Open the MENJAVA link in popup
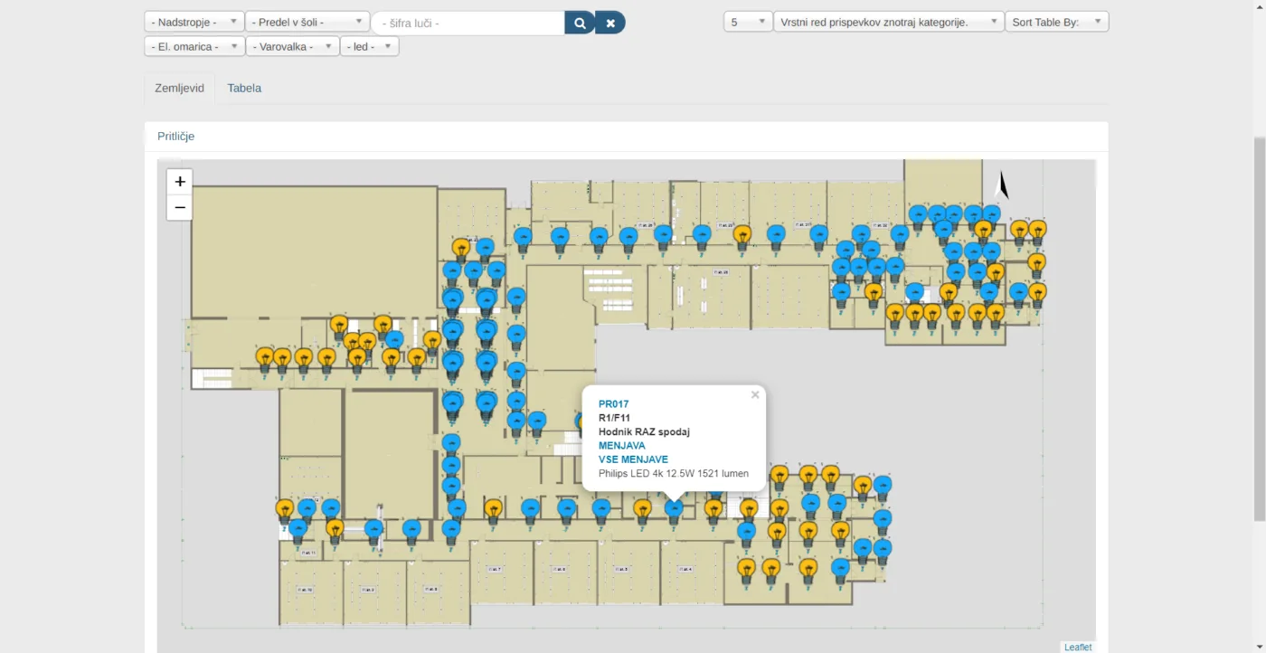Image resolution: width=1266 pixels, height=653 pixels. tap(622, 446)
